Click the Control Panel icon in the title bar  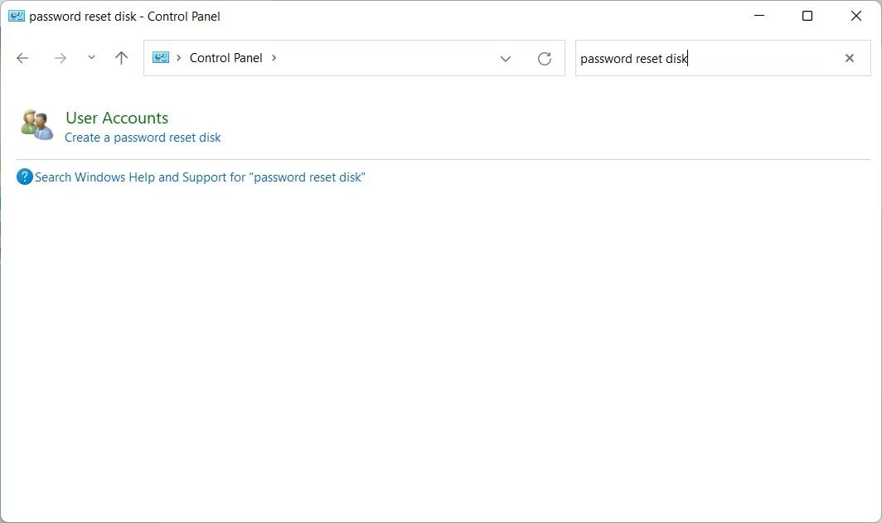point(17,16)
